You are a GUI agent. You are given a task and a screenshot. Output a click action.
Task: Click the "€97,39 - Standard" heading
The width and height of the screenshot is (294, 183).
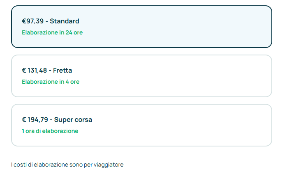tap(50, 21)
